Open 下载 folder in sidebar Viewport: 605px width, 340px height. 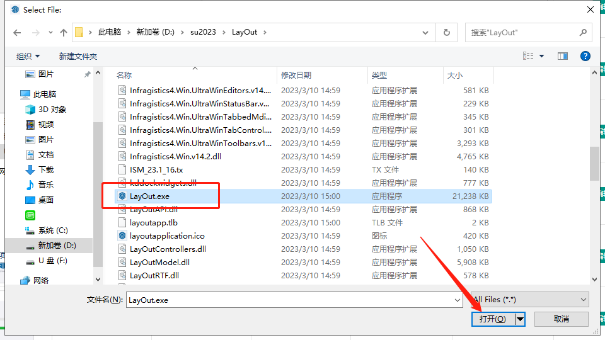[x=46, y=170]
